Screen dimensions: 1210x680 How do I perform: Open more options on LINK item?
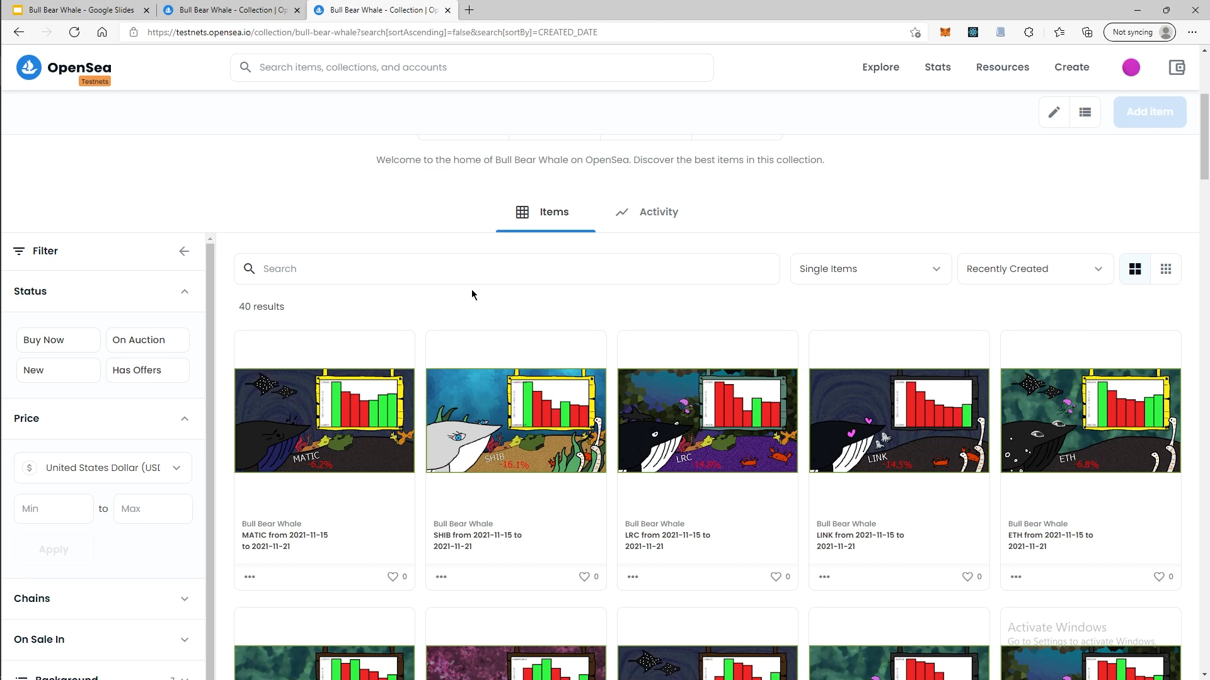click(824, 577)
